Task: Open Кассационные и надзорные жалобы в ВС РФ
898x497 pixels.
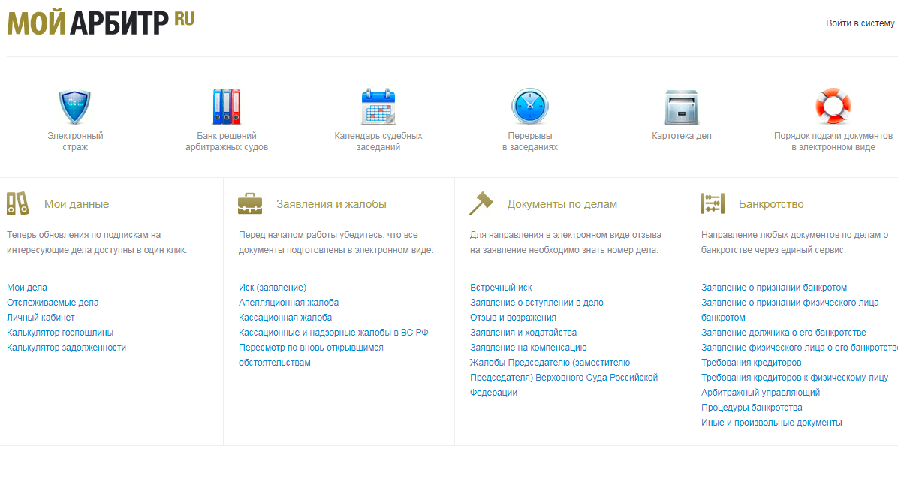Action: pos(333,332)
